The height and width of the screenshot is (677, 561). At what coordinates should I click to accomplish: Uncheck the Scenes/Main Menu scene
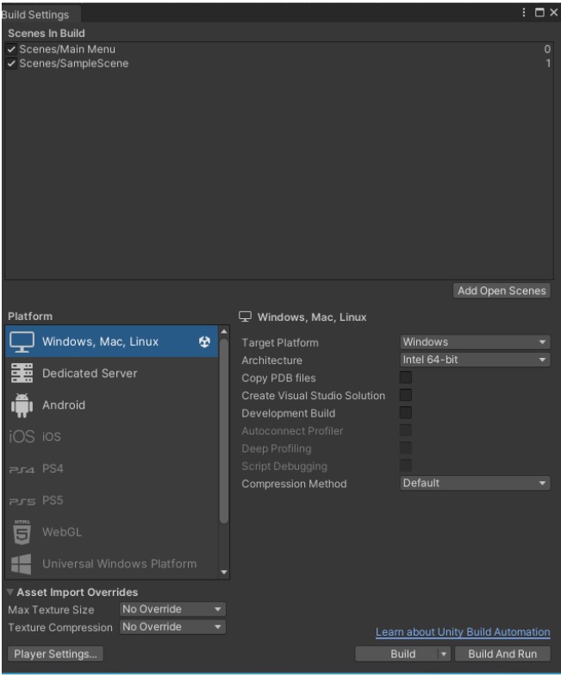click(x=12, y=49)
